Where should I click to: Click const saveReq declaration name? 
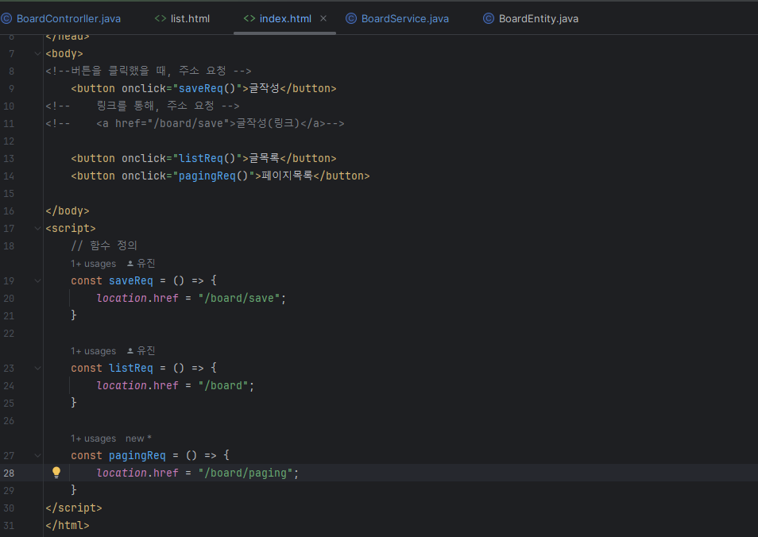tap(131, 281)
